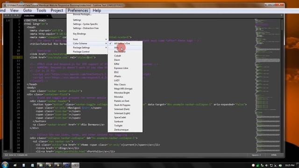Choose SpaceCadet color scheme
299x168 pixels.
tap(125, 117)
